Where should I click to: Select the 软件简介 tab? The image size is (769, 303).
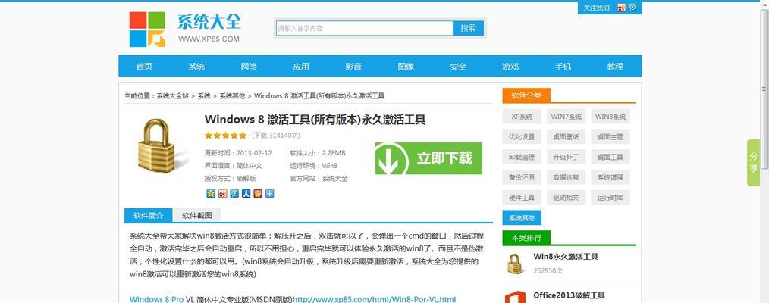point(148,215)
